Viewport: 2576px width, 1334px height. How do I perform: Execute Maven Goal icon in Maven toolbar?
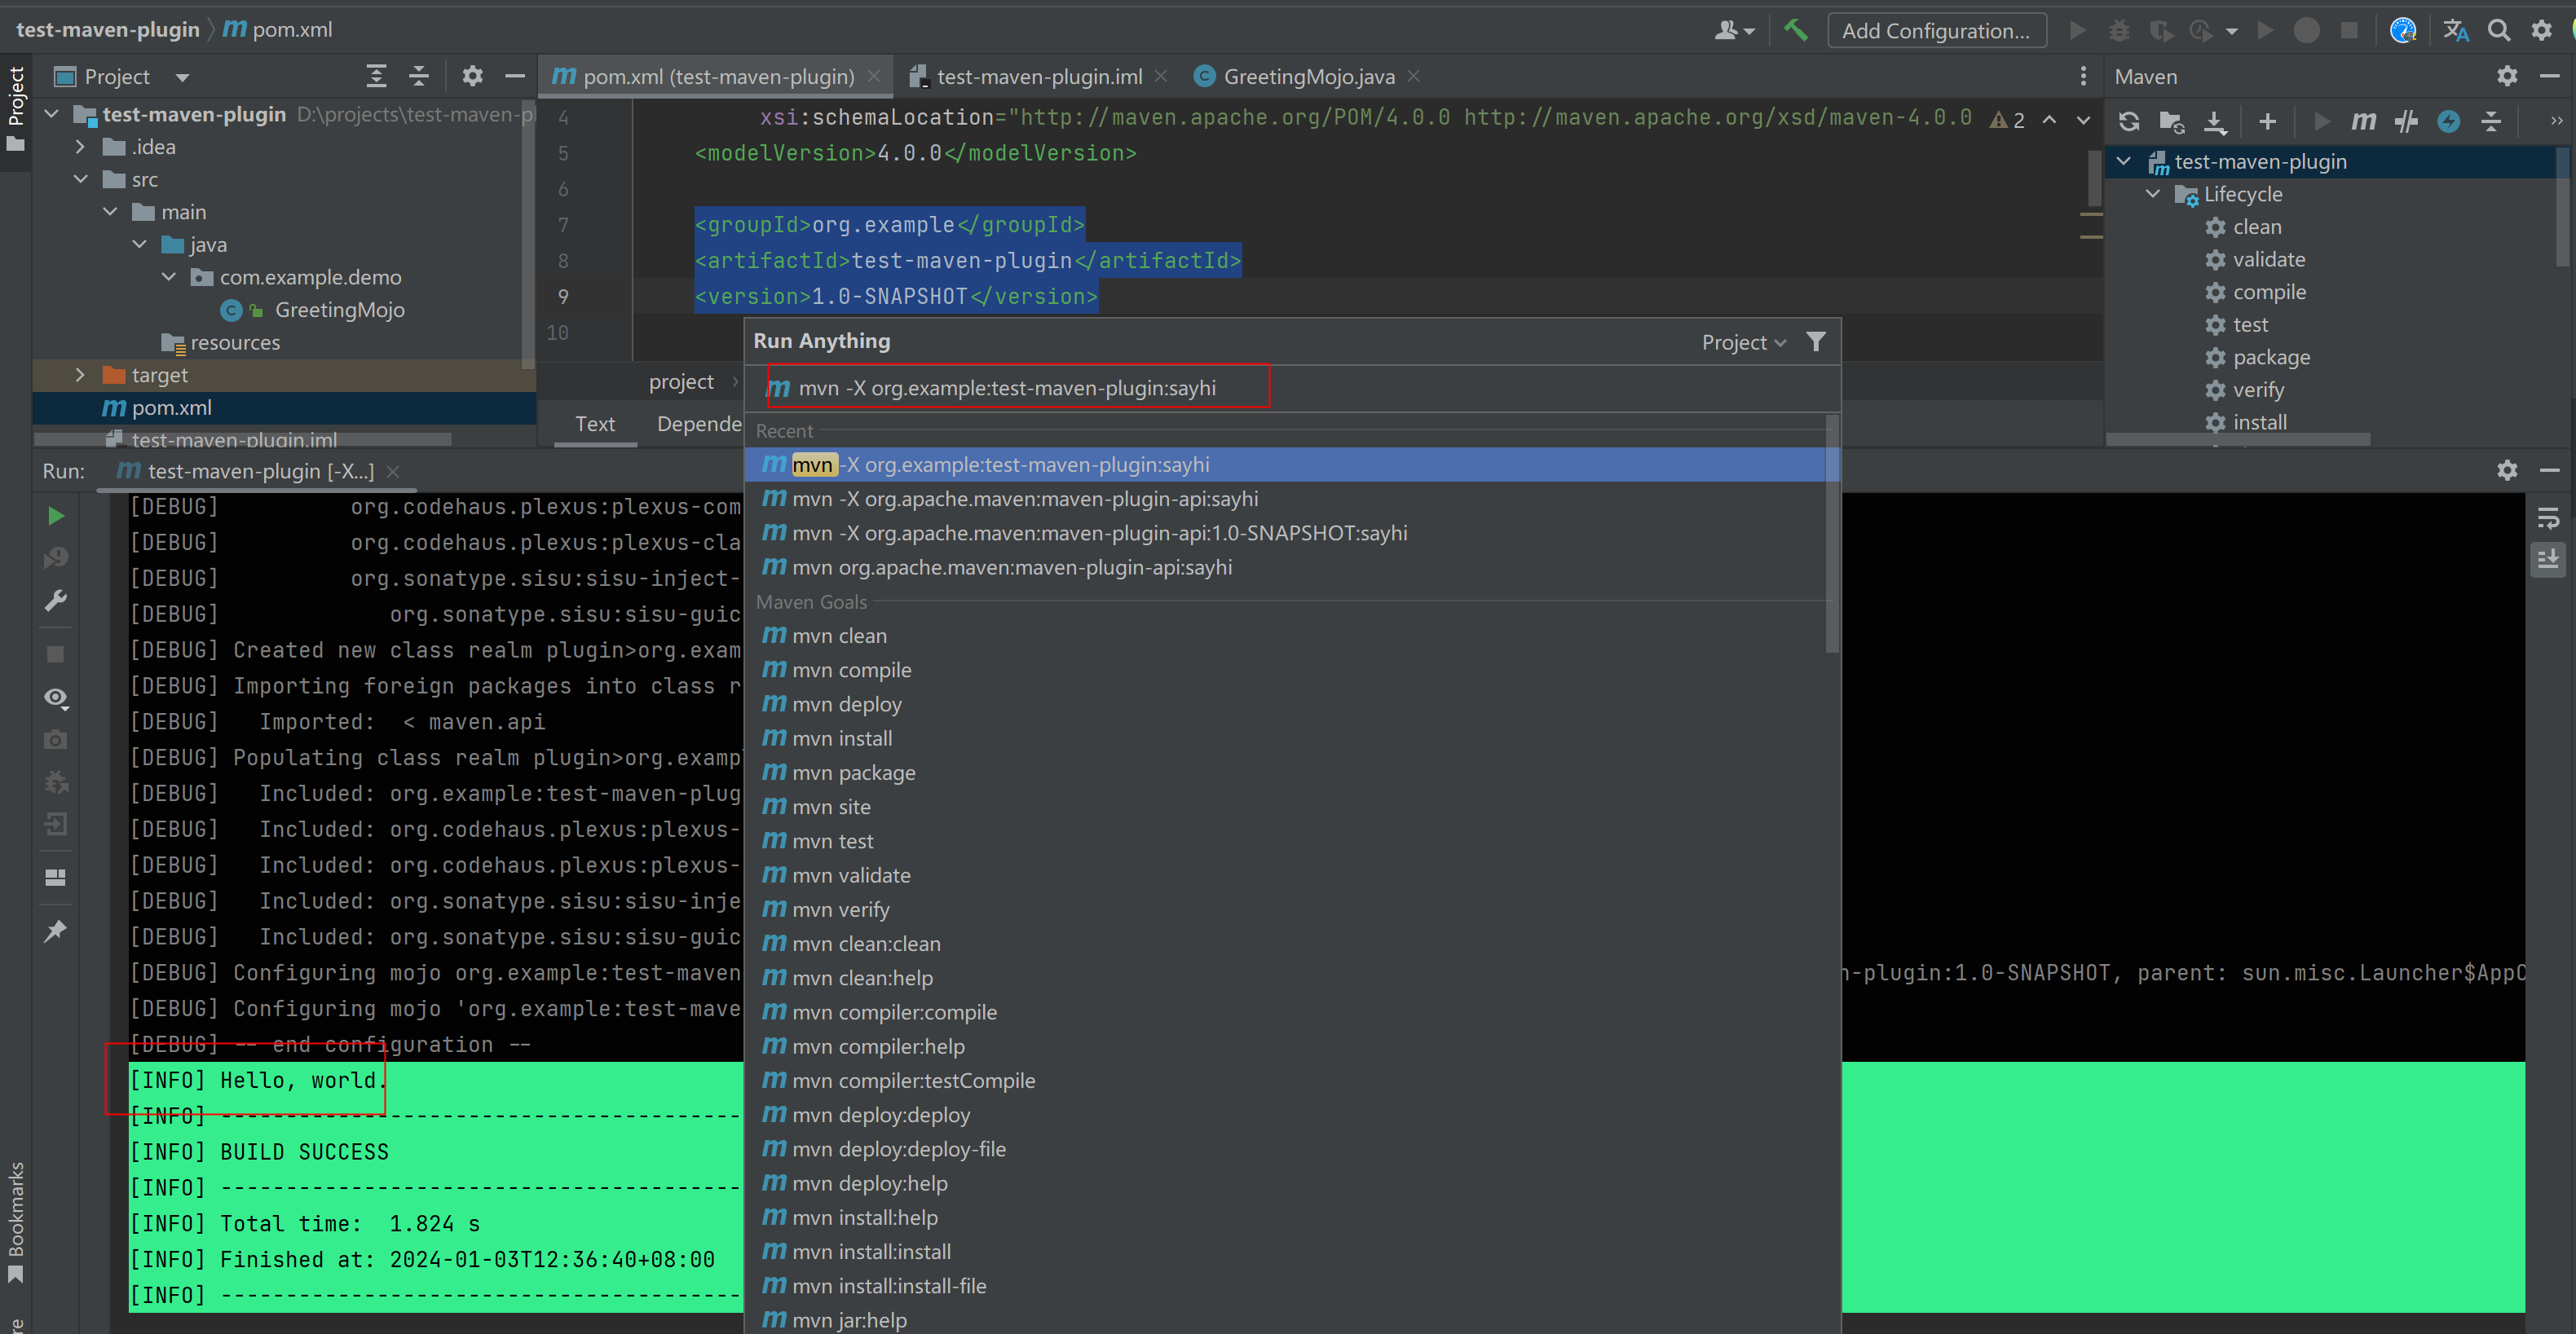point(2363,121)
